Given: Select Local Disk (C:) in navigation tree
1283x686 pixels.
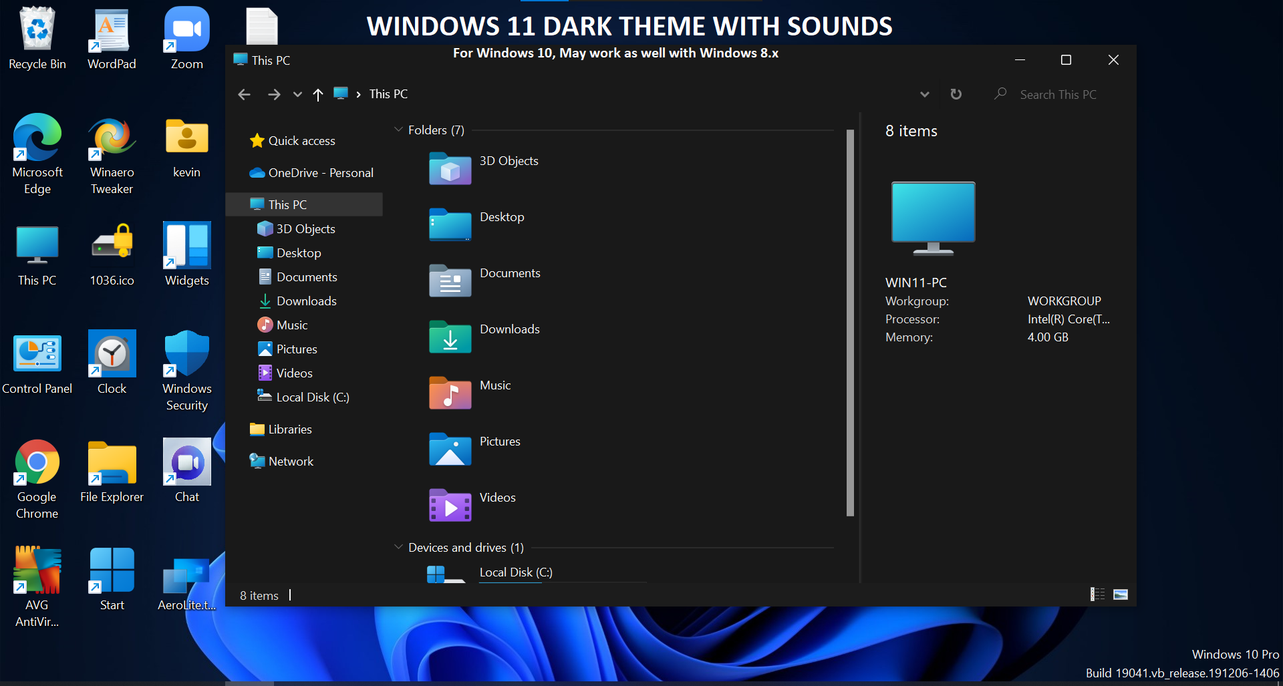Looking at the screenshot, I should [303, 397].
